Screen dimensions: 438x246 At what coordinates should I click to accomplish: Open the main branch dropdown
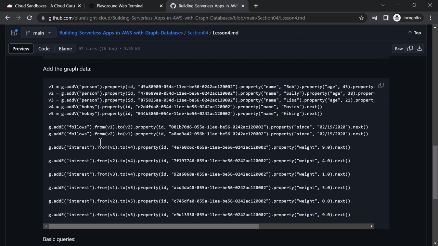click(38, 33)
